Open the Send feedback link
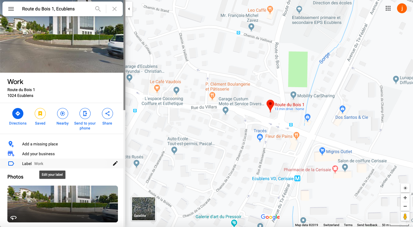 (367, 225)
